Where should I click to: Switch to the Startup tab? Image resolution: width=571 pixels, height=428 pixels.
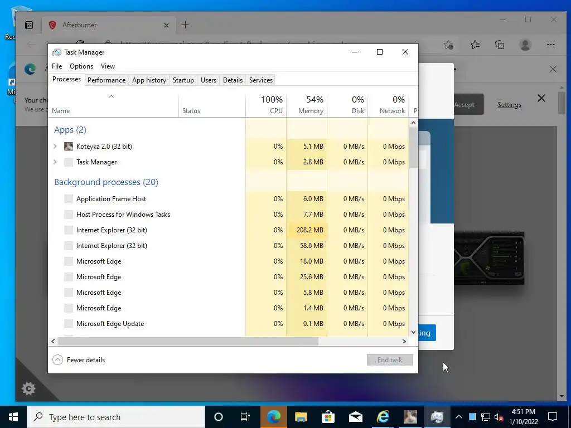183,80
